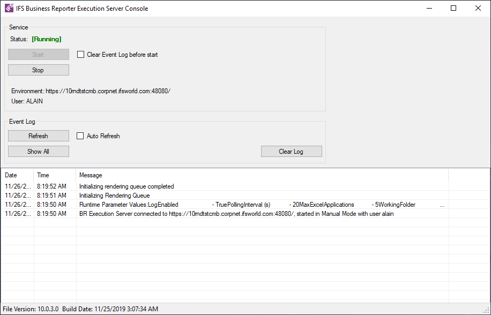Stop the running service
Image resolution: width=491 pixels, height=315 pixels.
pos(38,70)
